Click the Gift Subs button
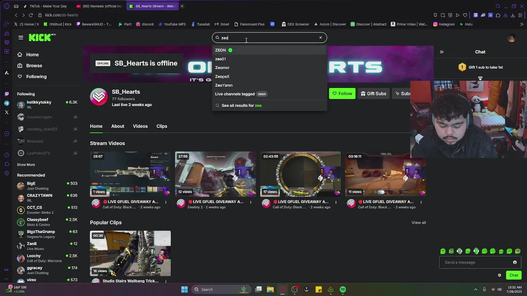This screenshot has height=296, width=527. [373, 94]
